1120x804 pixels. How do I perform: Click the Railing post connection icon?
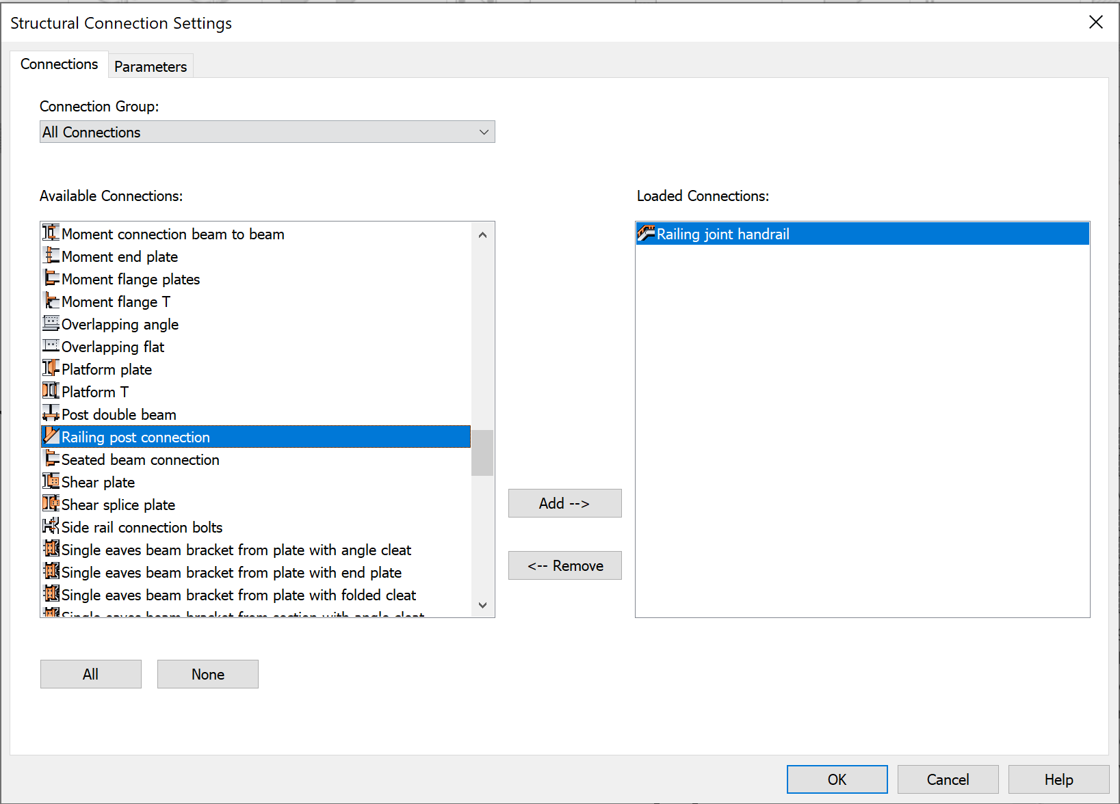pyautogui.click(x=51, y=436)
